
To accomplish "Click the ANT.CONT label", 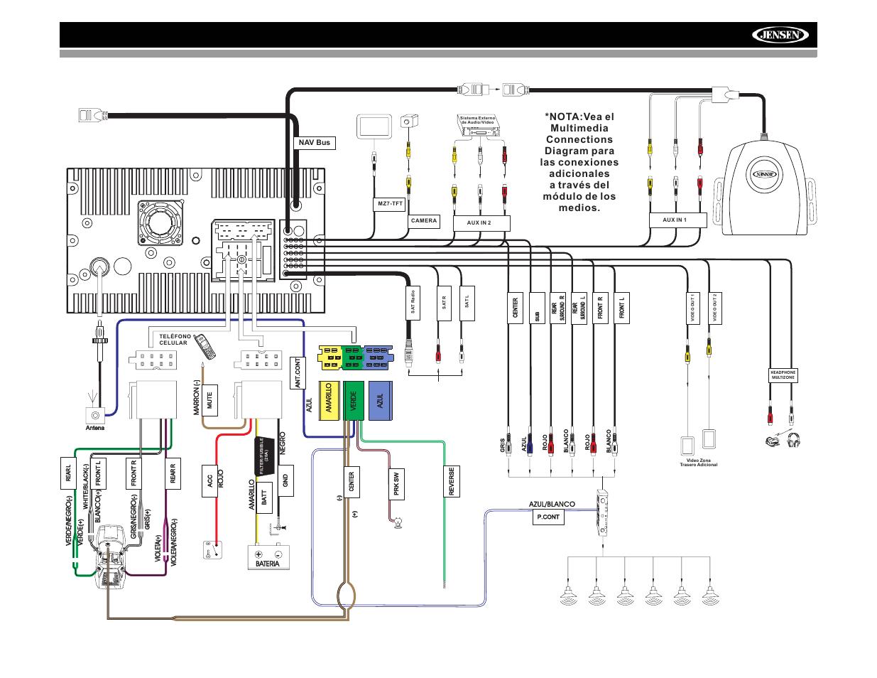I will coord(298,373).
